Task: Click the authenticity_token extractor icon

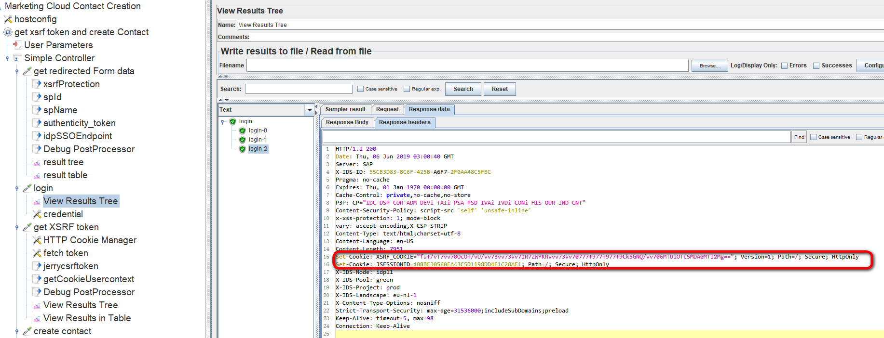Action: pyautogui.click(x=37, y=123)
